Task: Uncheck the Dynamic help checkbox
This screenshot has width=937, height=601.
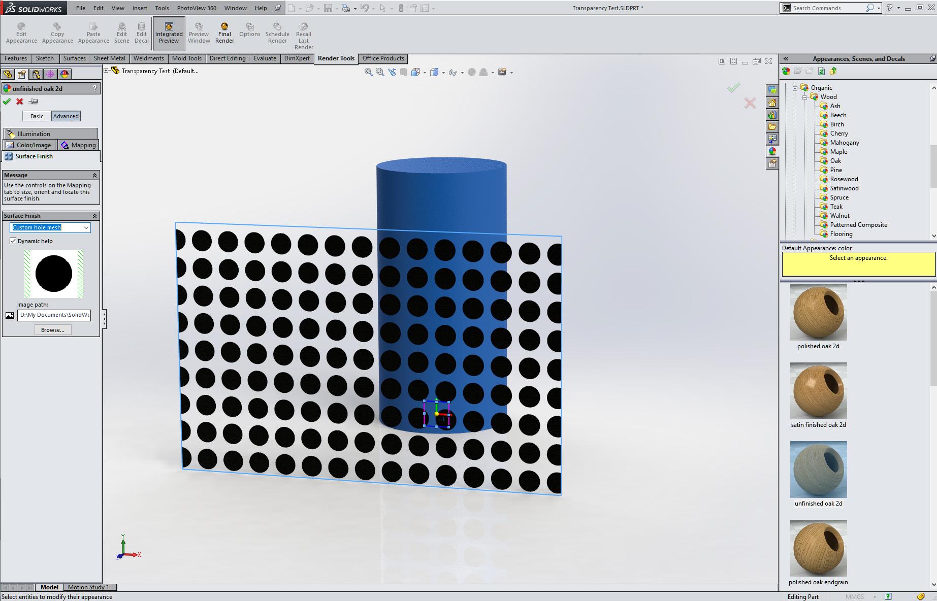Action: click(13, 241)
